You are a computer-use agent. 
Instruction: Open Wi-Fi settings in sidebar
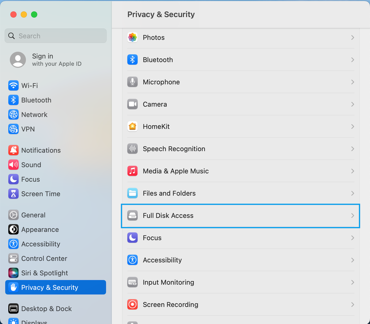(29, 86)
